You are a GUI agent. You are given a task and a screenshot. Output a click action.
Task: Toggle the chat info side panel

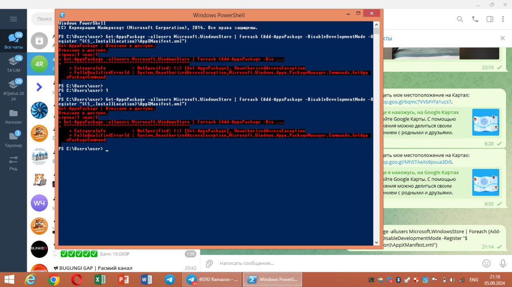click(490, 19)
